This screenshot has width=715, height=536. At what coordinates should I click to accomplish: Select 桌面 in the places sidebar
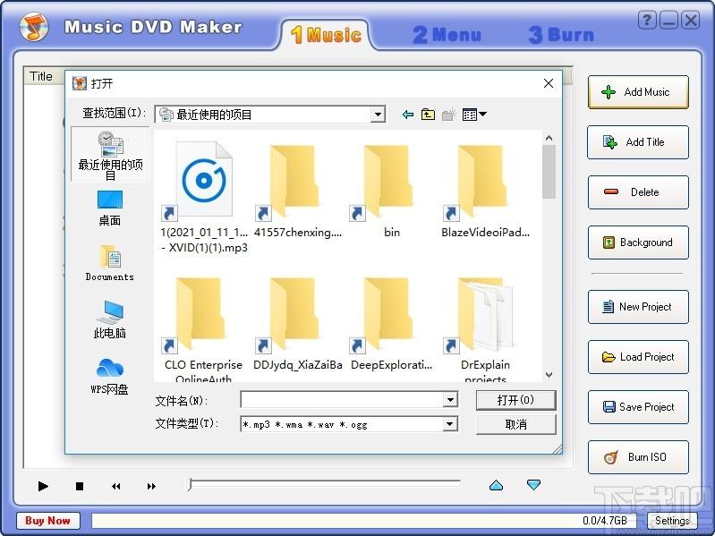click(x=110, y=208)
